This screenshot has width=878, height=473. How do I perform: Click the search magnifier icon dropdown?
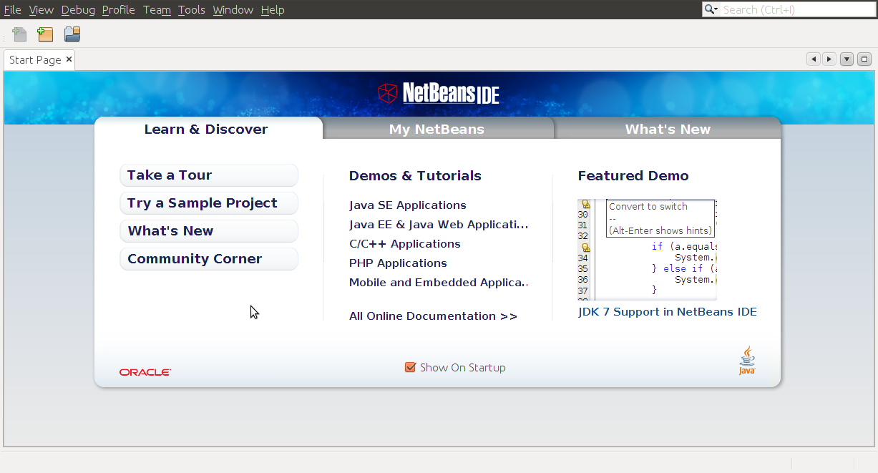click(711, 9)
